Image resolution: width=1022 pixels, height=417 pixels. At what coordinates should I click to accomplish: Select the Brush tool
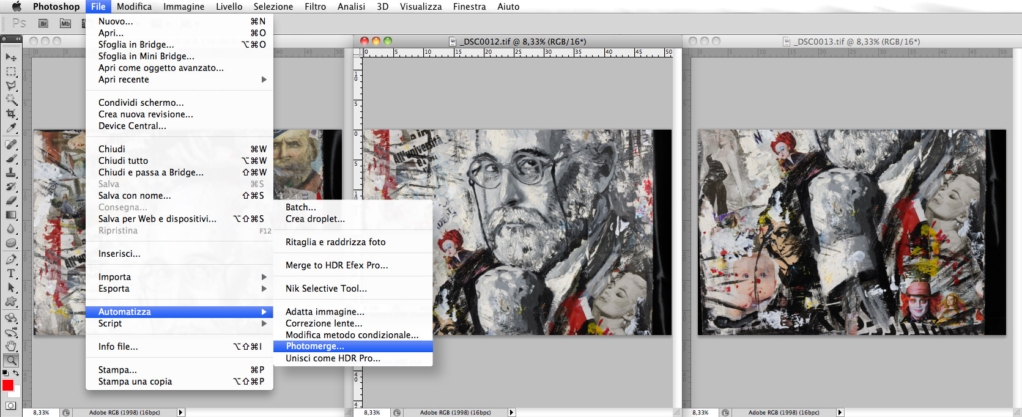click(x=11, y=158)
